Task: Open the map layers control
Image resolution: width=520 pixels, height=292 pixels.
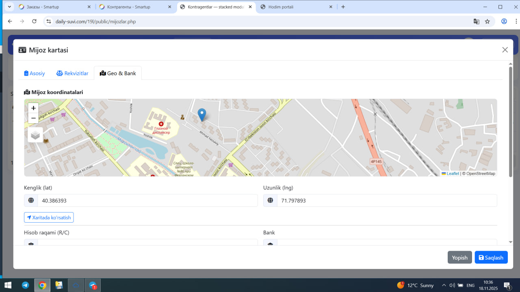Action: click(35, 135)
